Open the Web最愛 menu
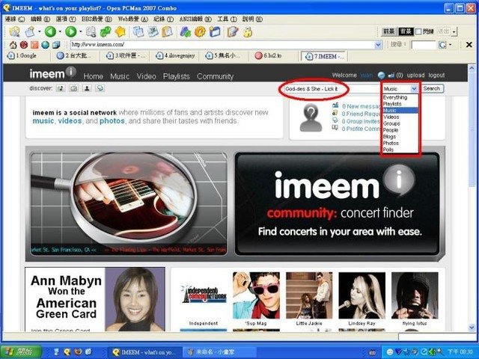The width and height of the screenshot is (479, 359). point(133,19)
